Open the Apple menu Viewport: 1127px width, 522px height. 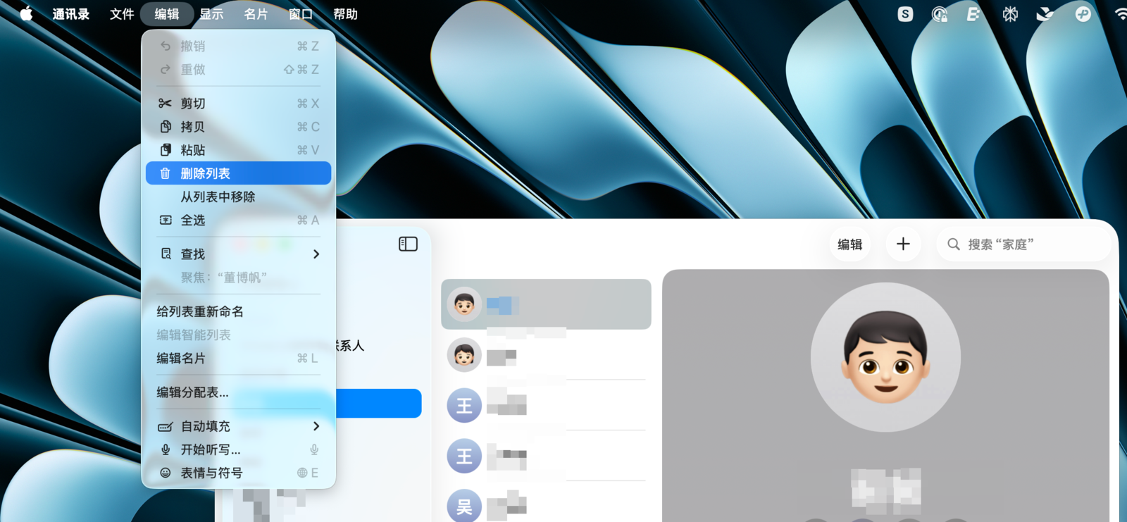pos(26,14)
